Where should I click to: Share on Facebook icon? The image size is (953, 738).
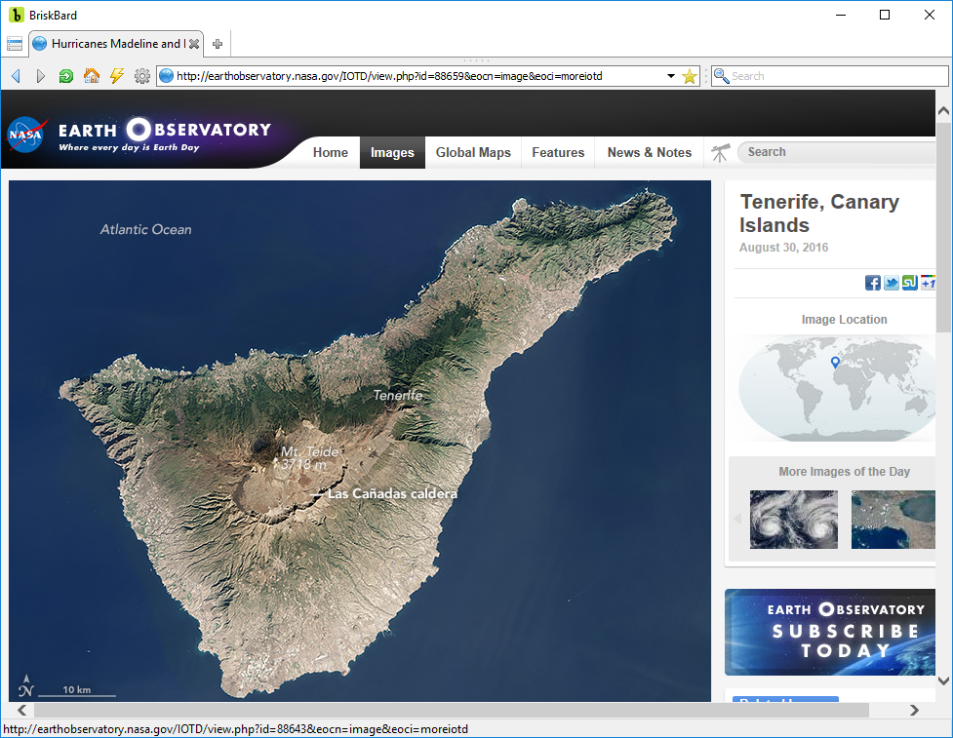coord(873,283)
